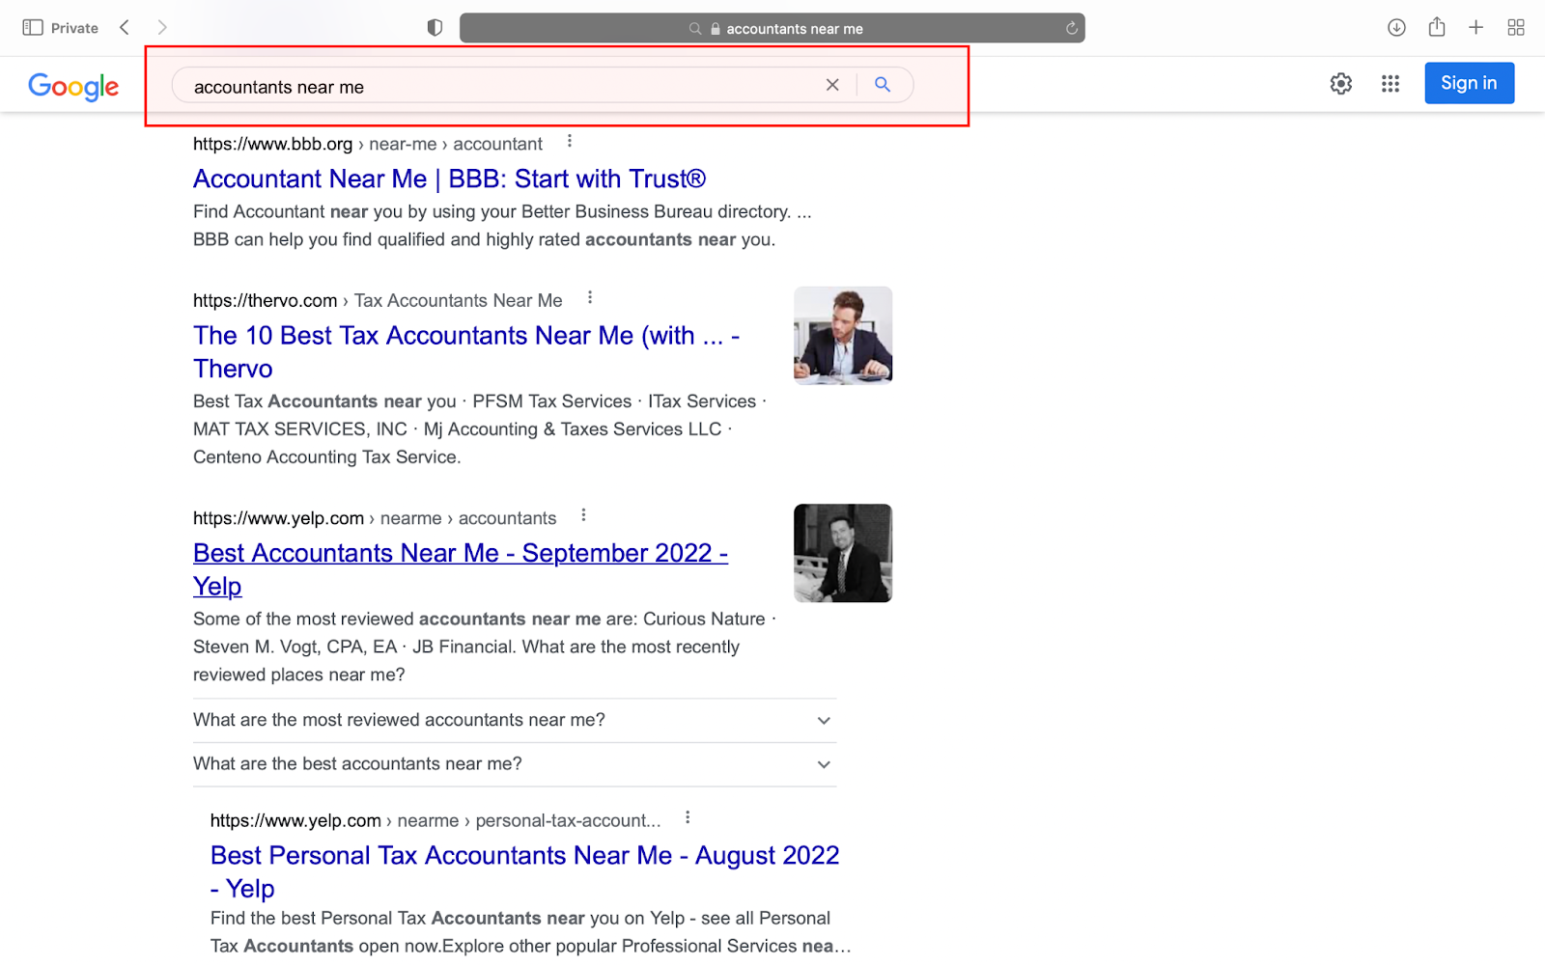This screenshot has height=965, width=1545.
Task: Click the 'Find the best Personal Tax' snippet
Action: point(531,932)
